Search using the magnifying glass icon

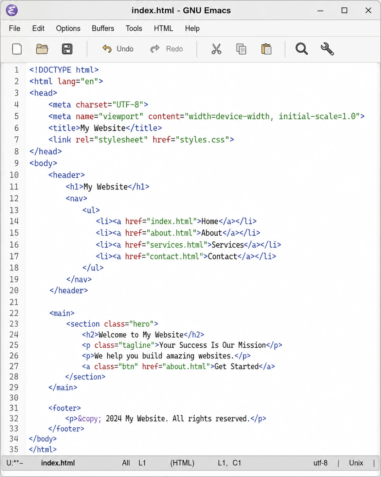pos(302,49)
